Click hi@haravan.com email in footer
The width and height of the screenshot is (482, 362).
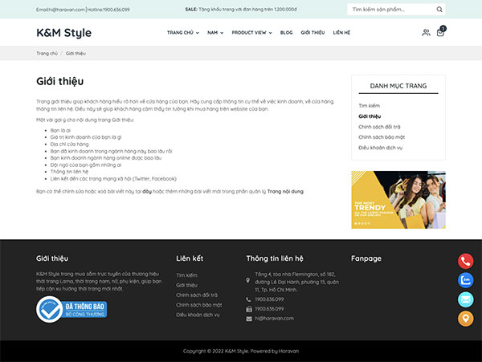274,319
